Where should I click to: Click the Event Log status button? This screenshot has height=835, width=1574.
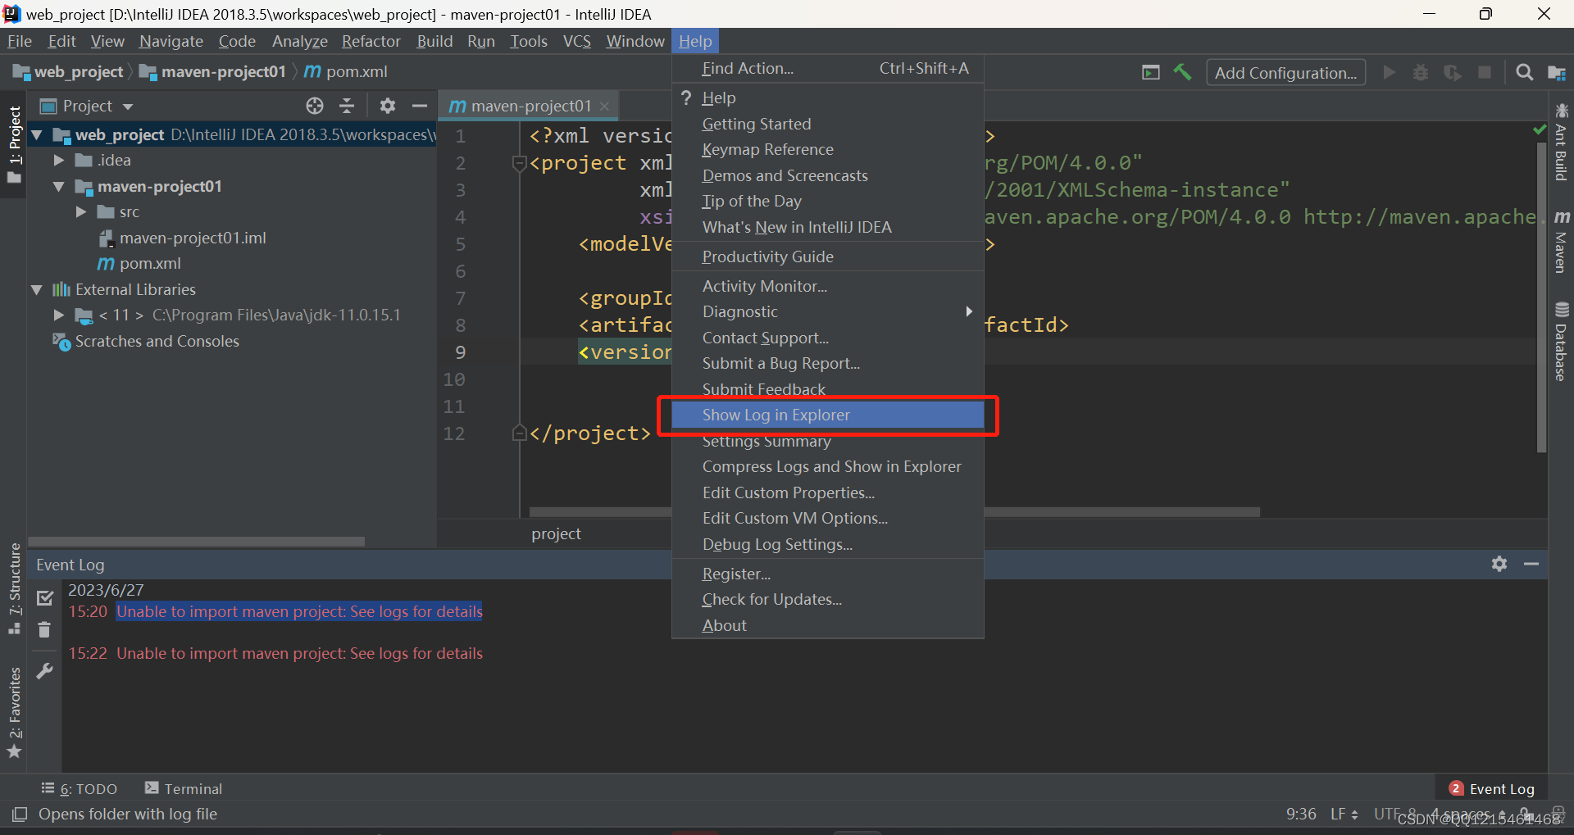click(1492, 788)
